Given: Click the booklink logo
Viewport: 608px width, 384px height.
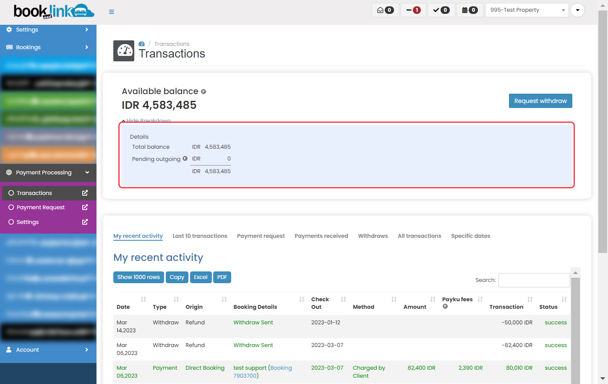Looking at the screenshot, I should [54, 11].
